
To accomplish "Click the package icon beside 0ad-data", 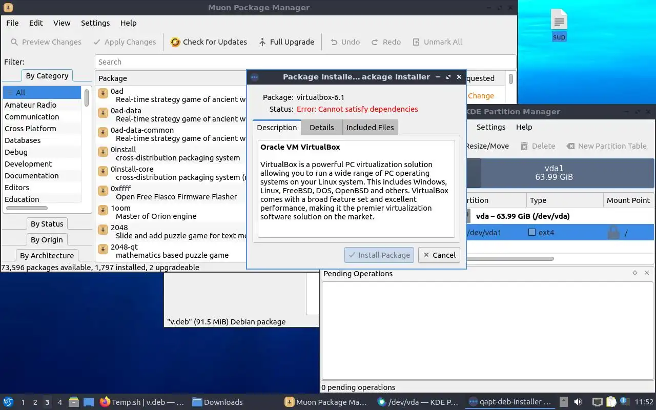I will [x=102, y=112].
